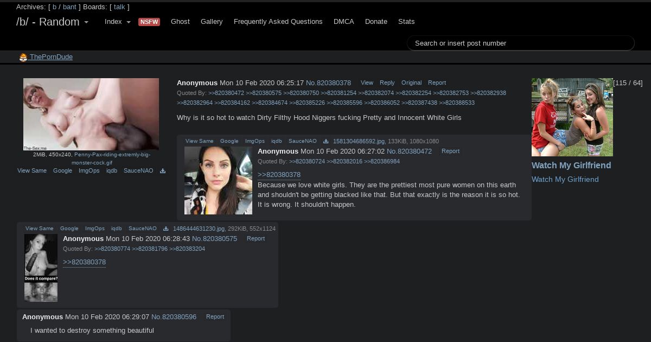This screenshot has width=651, height=342.
Task: Click the red NSFW badge
Action: [x=149, y=22]
